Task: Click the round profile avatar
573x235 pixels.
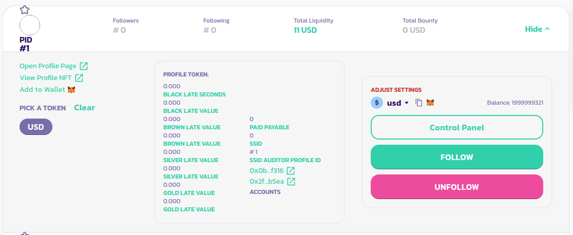Action: pyautogui.click(x=29, y=25)
